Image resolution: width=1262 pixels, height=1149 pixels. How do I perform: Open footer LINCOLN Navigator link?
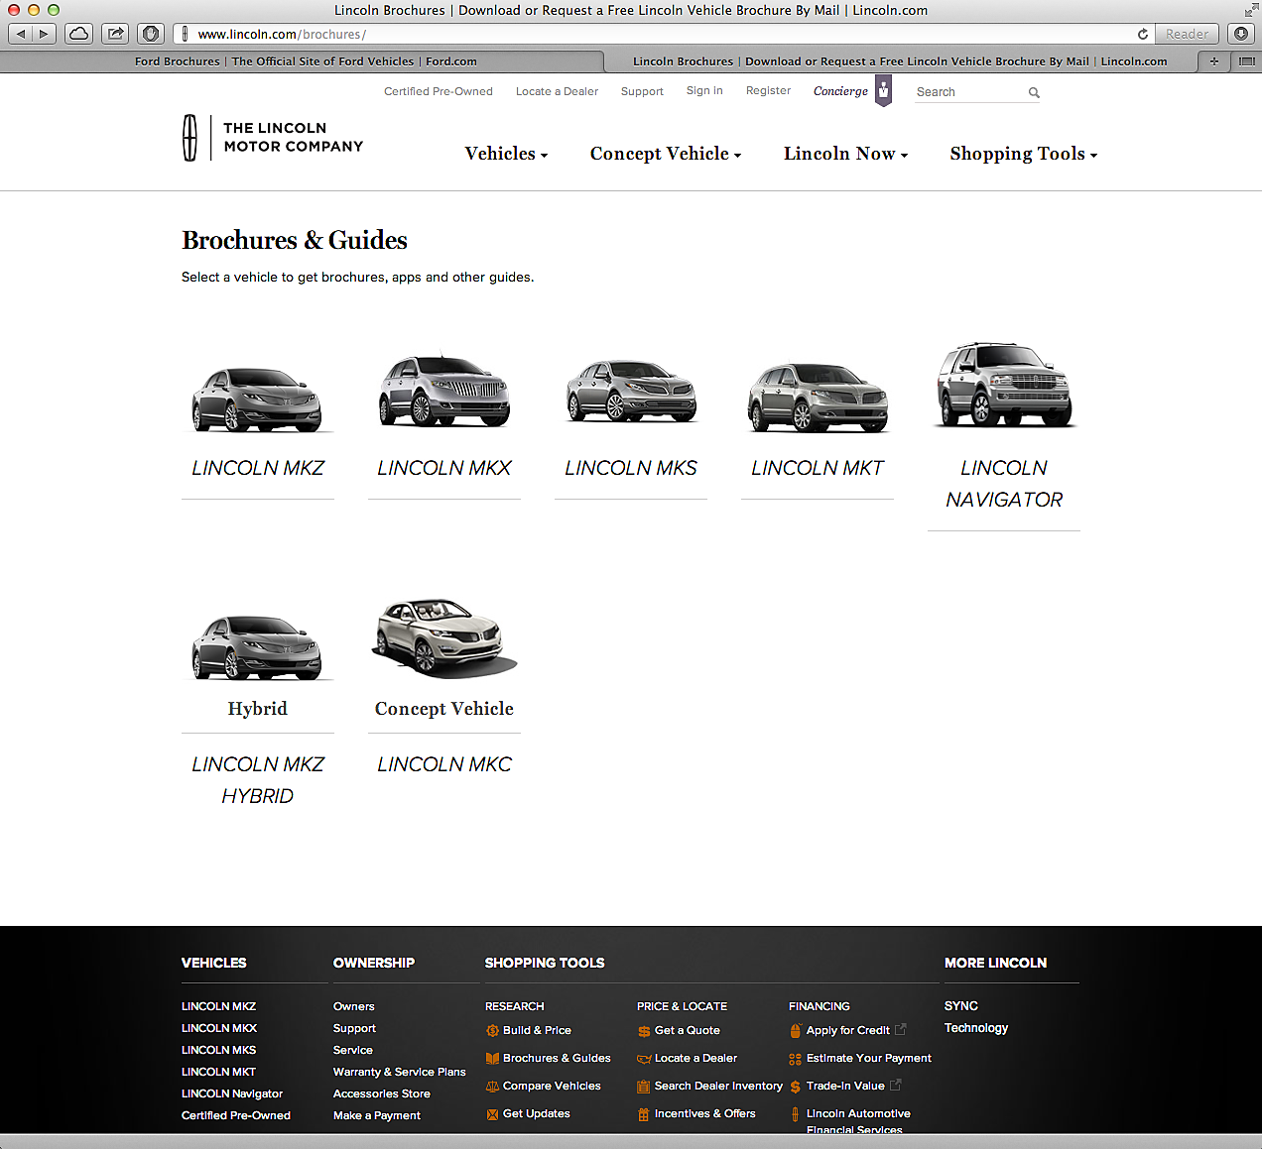coord(232,1093)
